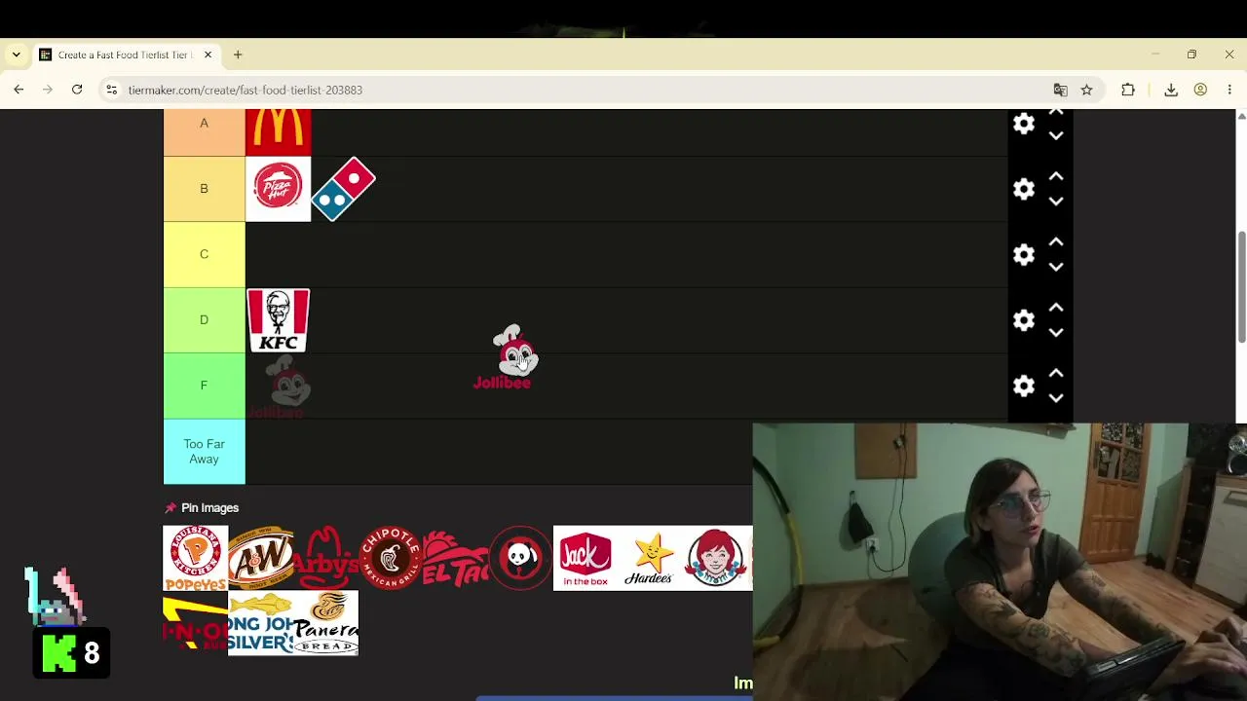Move tier B row down with arrow
1247x701 pixels.
click(x=1056, y=202)
